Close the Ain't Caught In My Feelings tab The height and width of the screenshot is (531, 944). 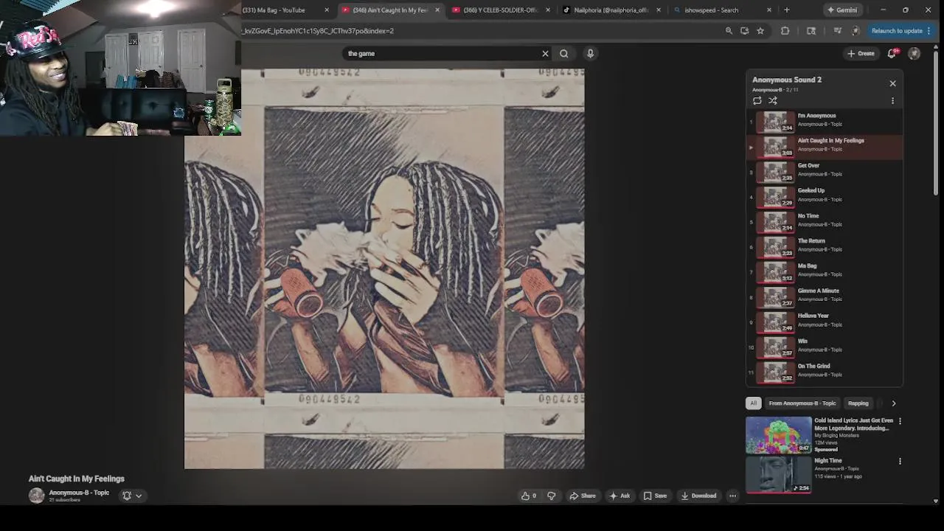(x=437, y=10)
